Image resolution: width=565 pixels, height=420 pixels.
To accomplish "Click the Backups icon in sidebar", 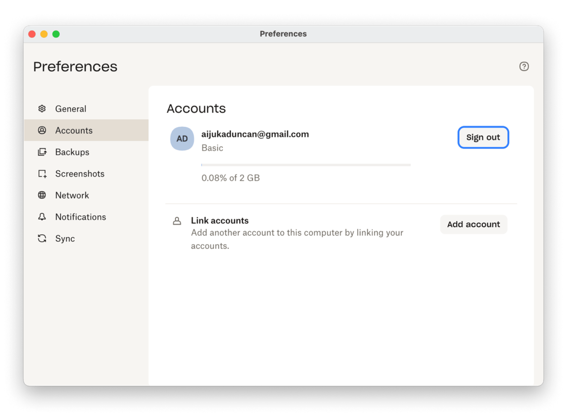I will click(x=42, y=152).
